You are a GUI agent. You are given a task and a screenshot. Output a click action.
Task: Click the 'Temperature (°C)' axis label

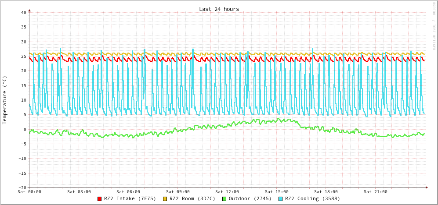coord(4,100)
